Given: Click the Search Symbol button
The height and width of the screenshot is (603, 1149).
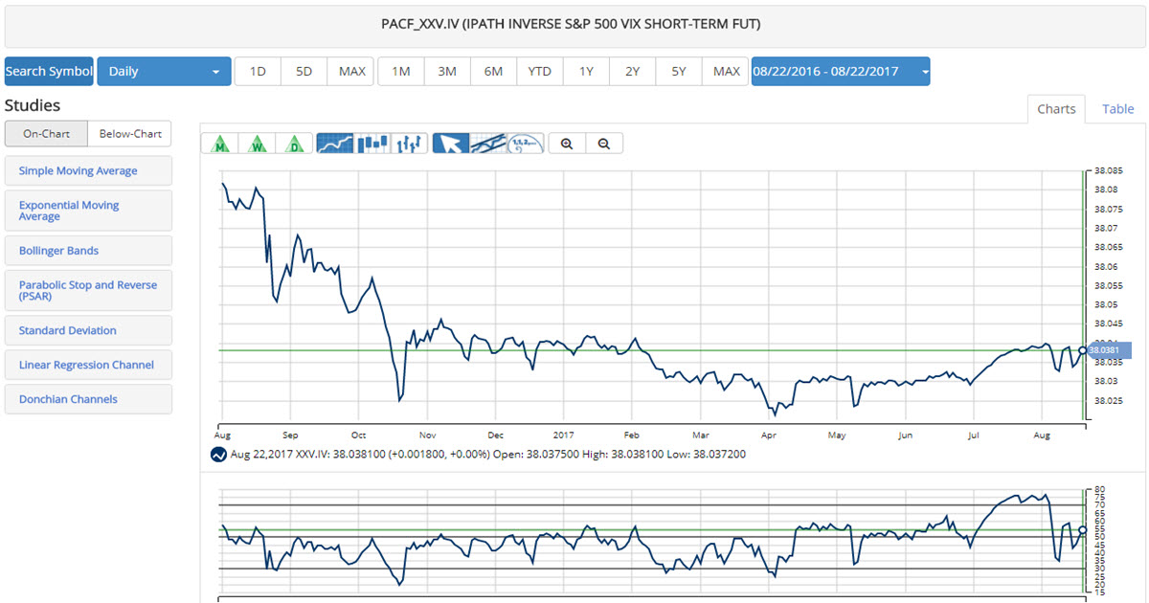Looking at the screenshot, I should click(49, 72).
